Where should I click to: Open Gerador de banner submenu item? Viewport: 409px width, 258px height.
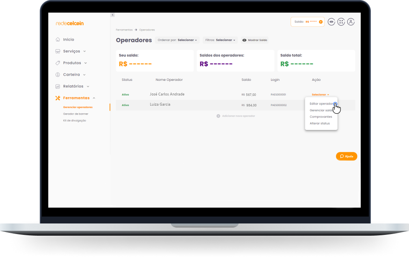pos(75,114)
